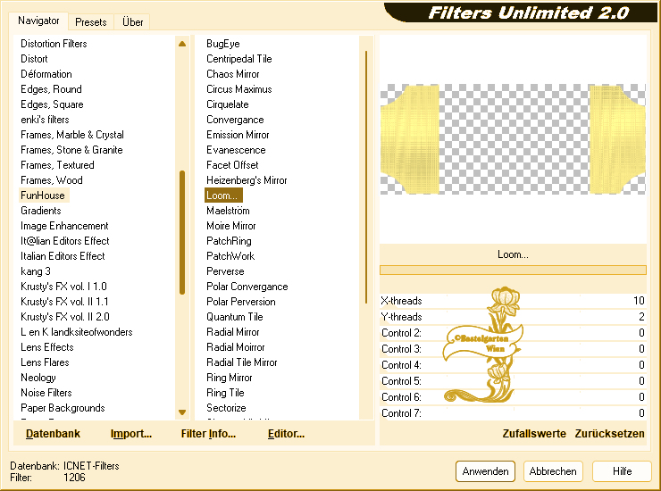This screenshot has width=661, height=491.
Task: Select the Neology category
Action: [38, 378]
